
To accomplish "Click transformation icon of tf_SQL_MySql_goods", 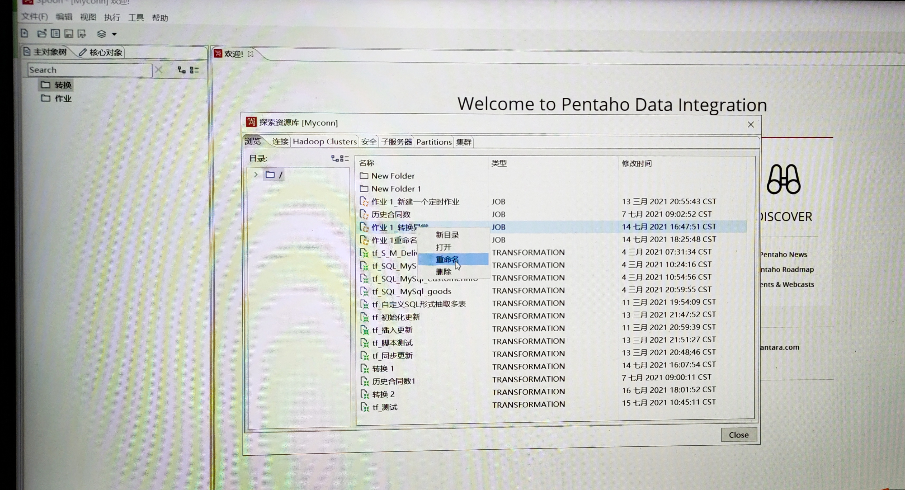I will [x=364, y=291].
